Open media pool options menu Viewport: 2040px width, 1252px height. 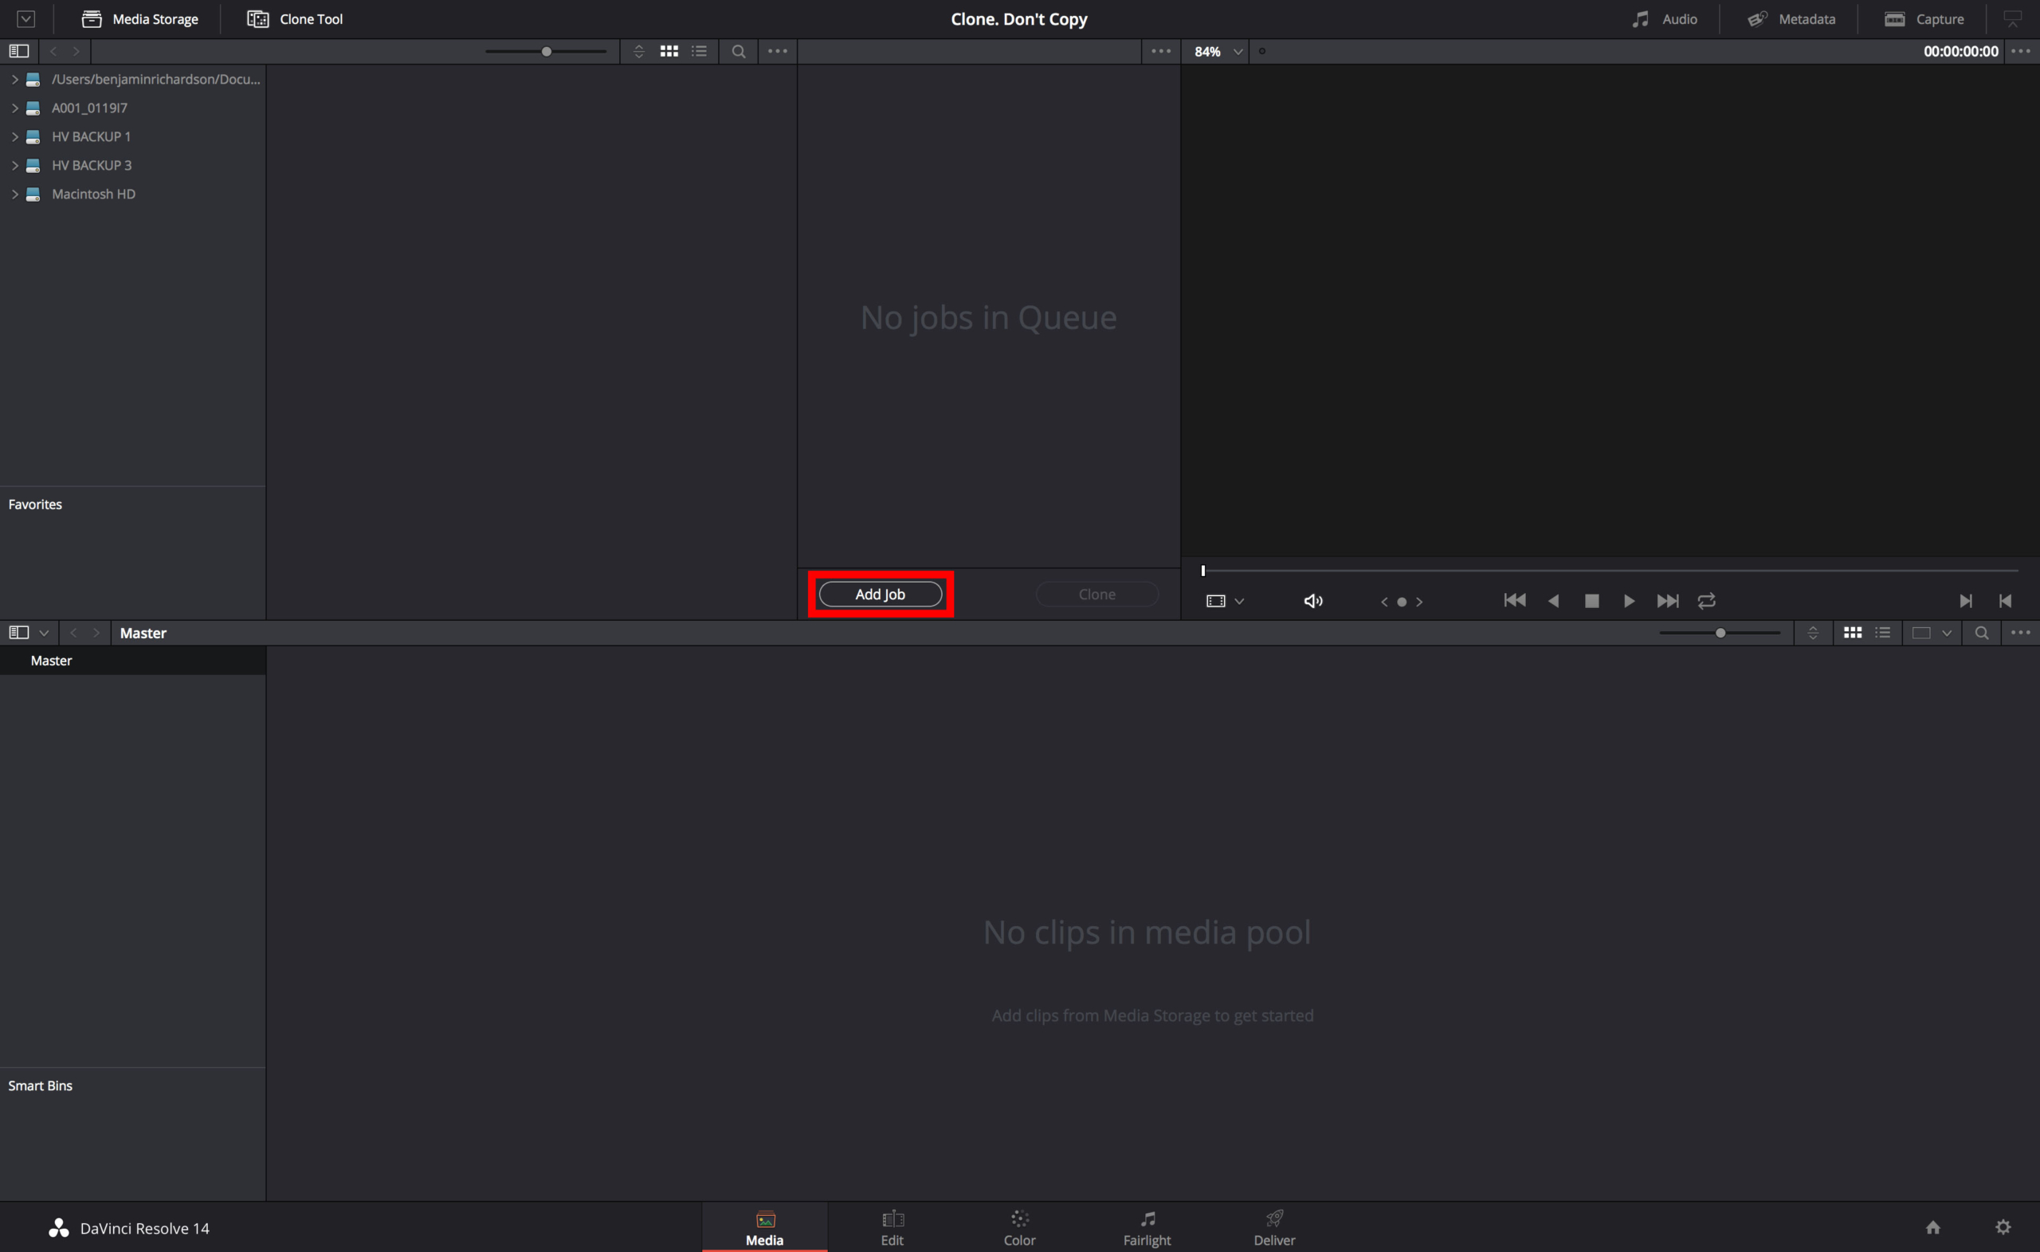(2020, 633)
